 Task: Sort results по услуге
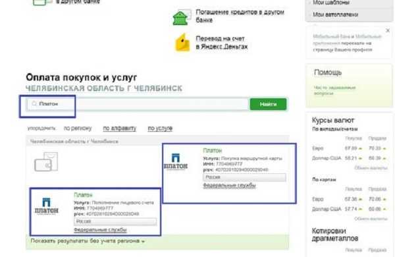[160, 128]
